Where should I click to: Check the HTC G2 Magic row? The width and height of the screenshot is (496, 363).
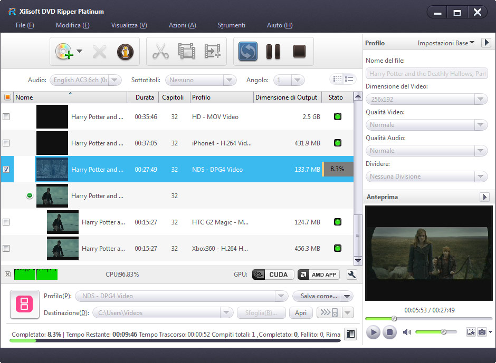coord(6,222)
